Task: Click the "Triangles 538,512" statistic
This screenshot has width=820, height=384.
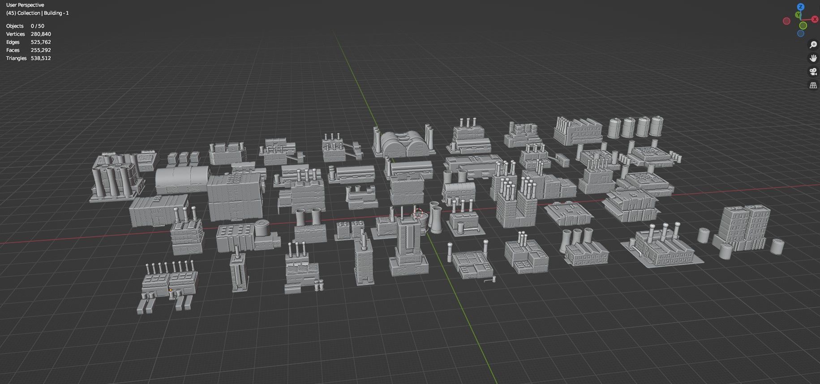Action: point(28,58)
